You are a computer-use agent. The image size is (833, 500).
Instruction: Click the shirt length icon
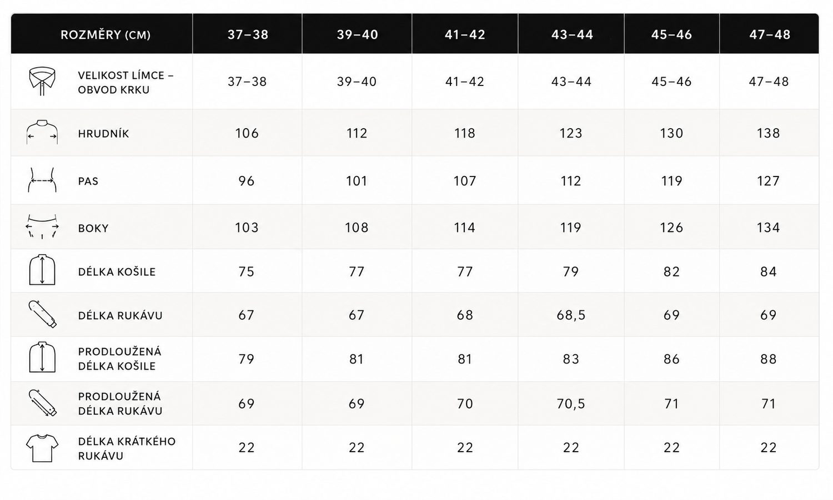click(42, 270)
